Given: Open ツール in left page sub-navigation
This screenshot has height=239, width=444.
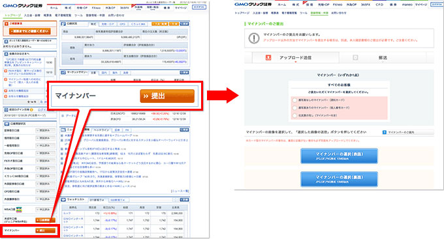Looking at the screenshot, I should point(78,15).
